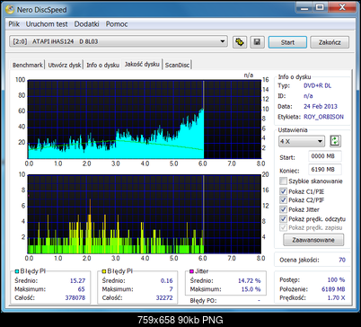Click the Start 0000 MB field
The image size is (361, 327).
click(325, 156)
